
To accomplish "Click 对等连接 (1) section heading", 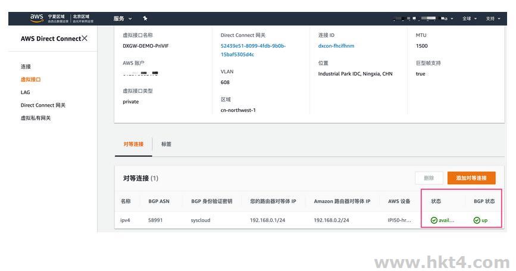I will point(140,178).
